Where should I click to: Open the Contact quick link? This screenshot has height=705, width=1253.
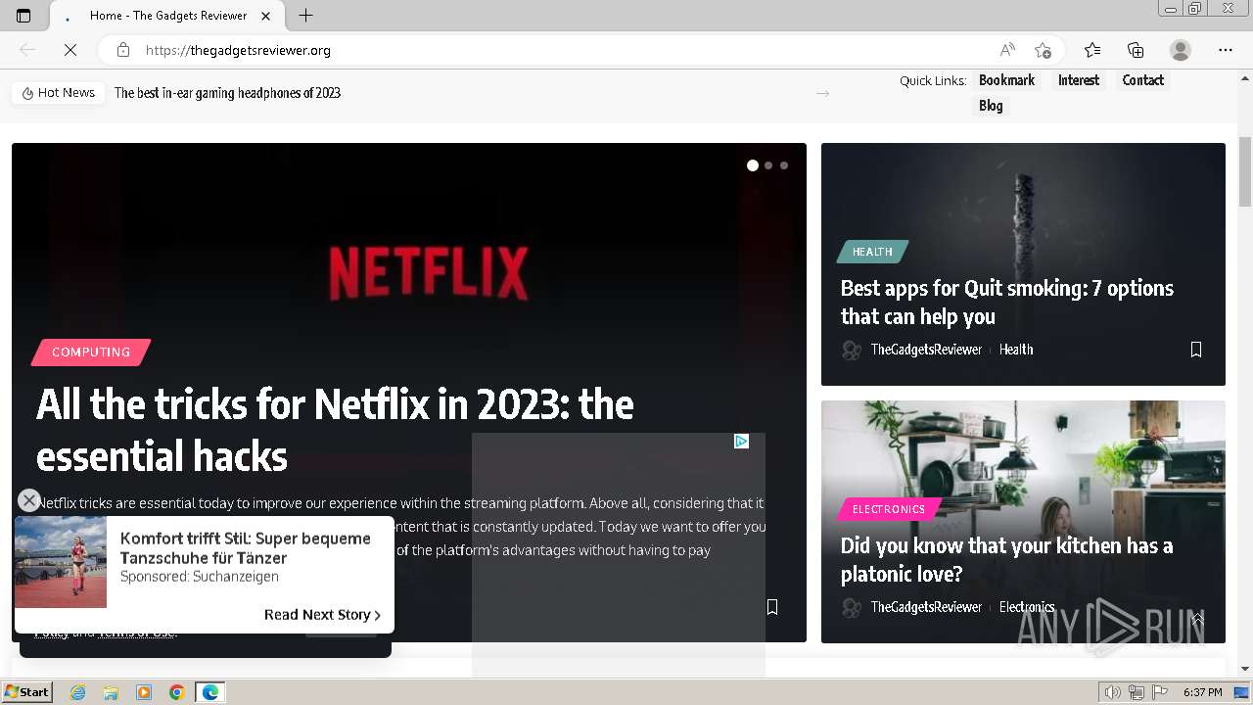click(x=1143, y=80)
